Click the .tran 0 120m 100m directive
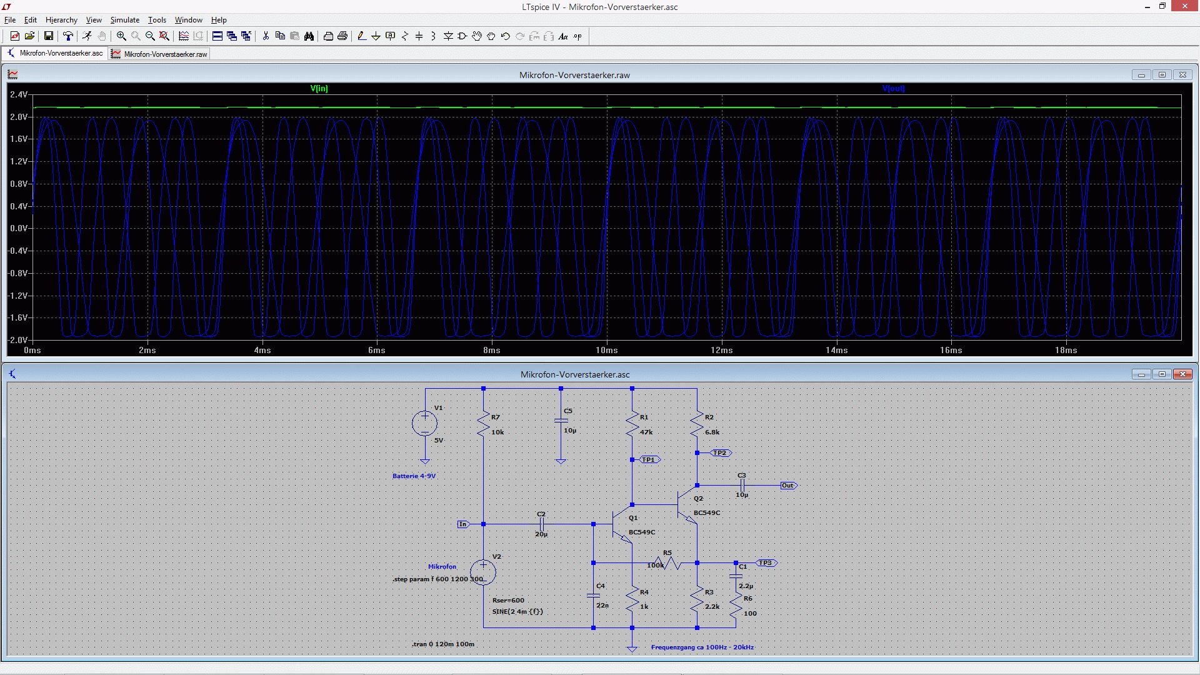The image size is (1200, 675). [x=442, y=644]
